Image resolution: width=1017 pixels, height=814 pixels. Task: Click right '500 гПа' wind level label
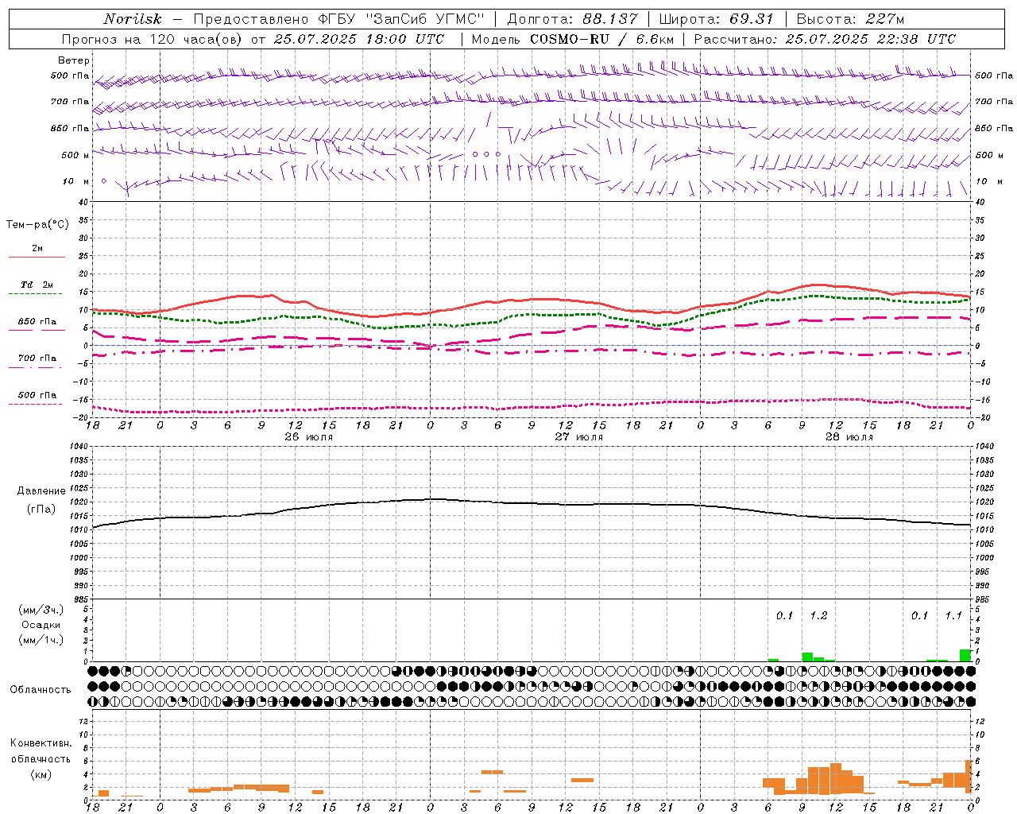click(x=994, y=76)
